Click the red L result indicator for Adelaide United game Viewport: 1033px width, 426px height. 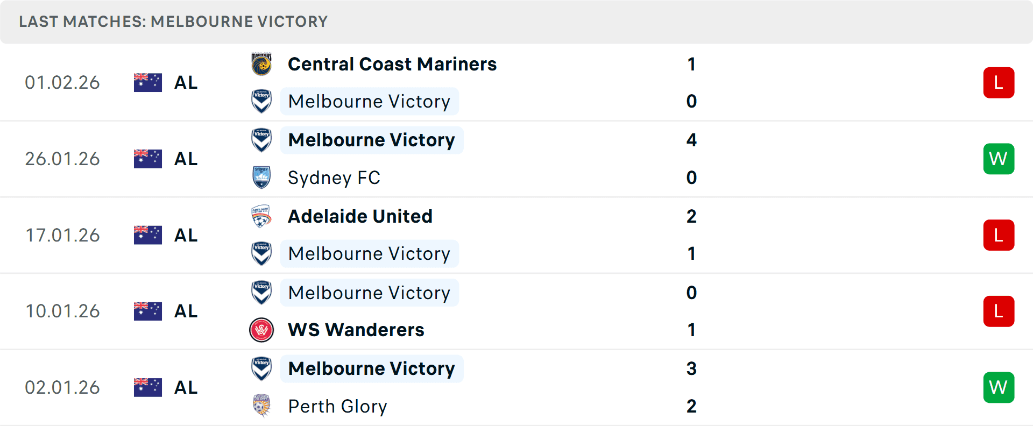pos(999,235)
